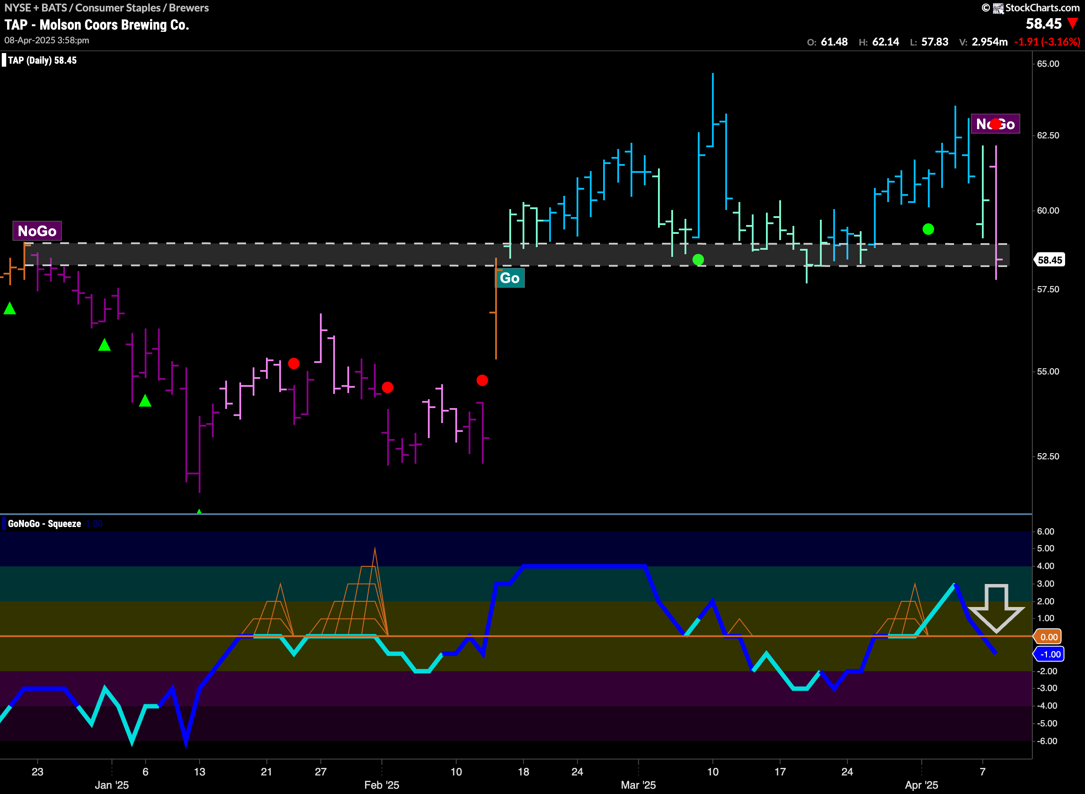Click the green dot above the band near April
Screen dimensions: 1085x794
click(928, 229)
